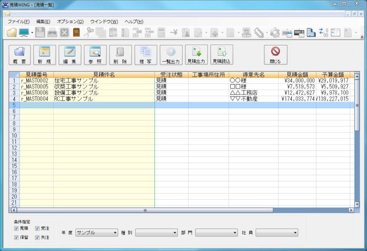367x251 pixels.
Task: Open the 年度 dropdown showing サンプル
Action: pyautogui.click(x=96, y=233)
